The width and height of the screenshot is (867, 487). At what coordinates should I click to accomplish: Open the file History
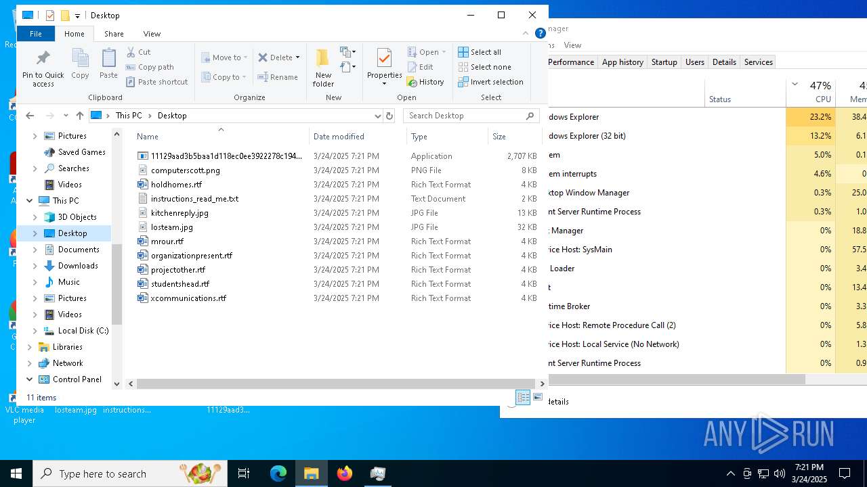(425, 82)
